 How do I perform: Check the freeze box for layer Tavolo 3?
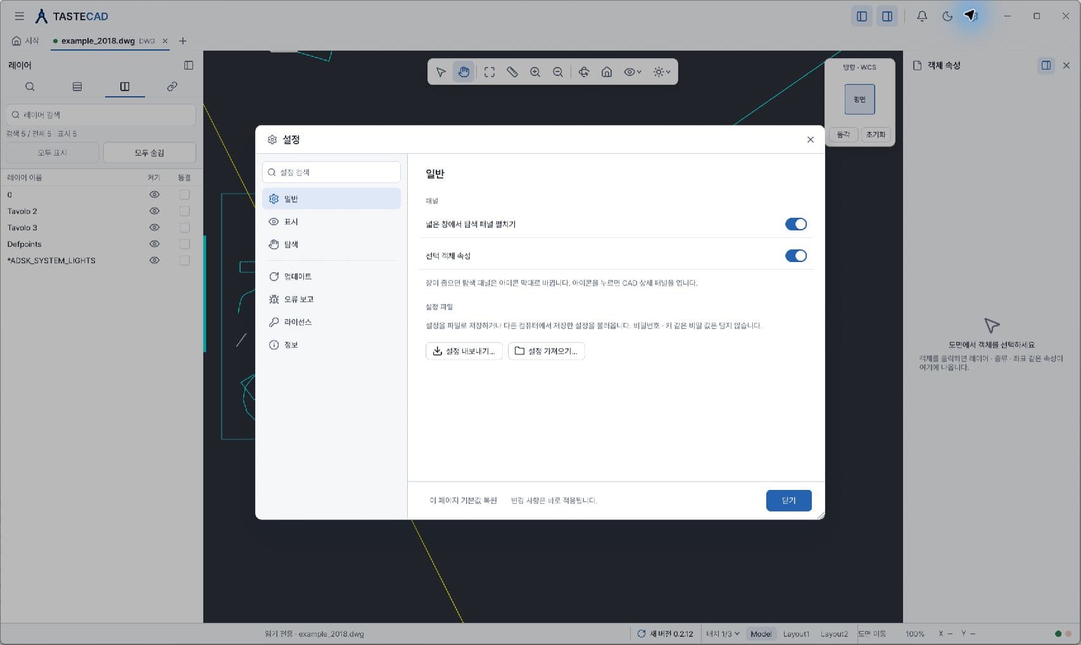point(184,228)
